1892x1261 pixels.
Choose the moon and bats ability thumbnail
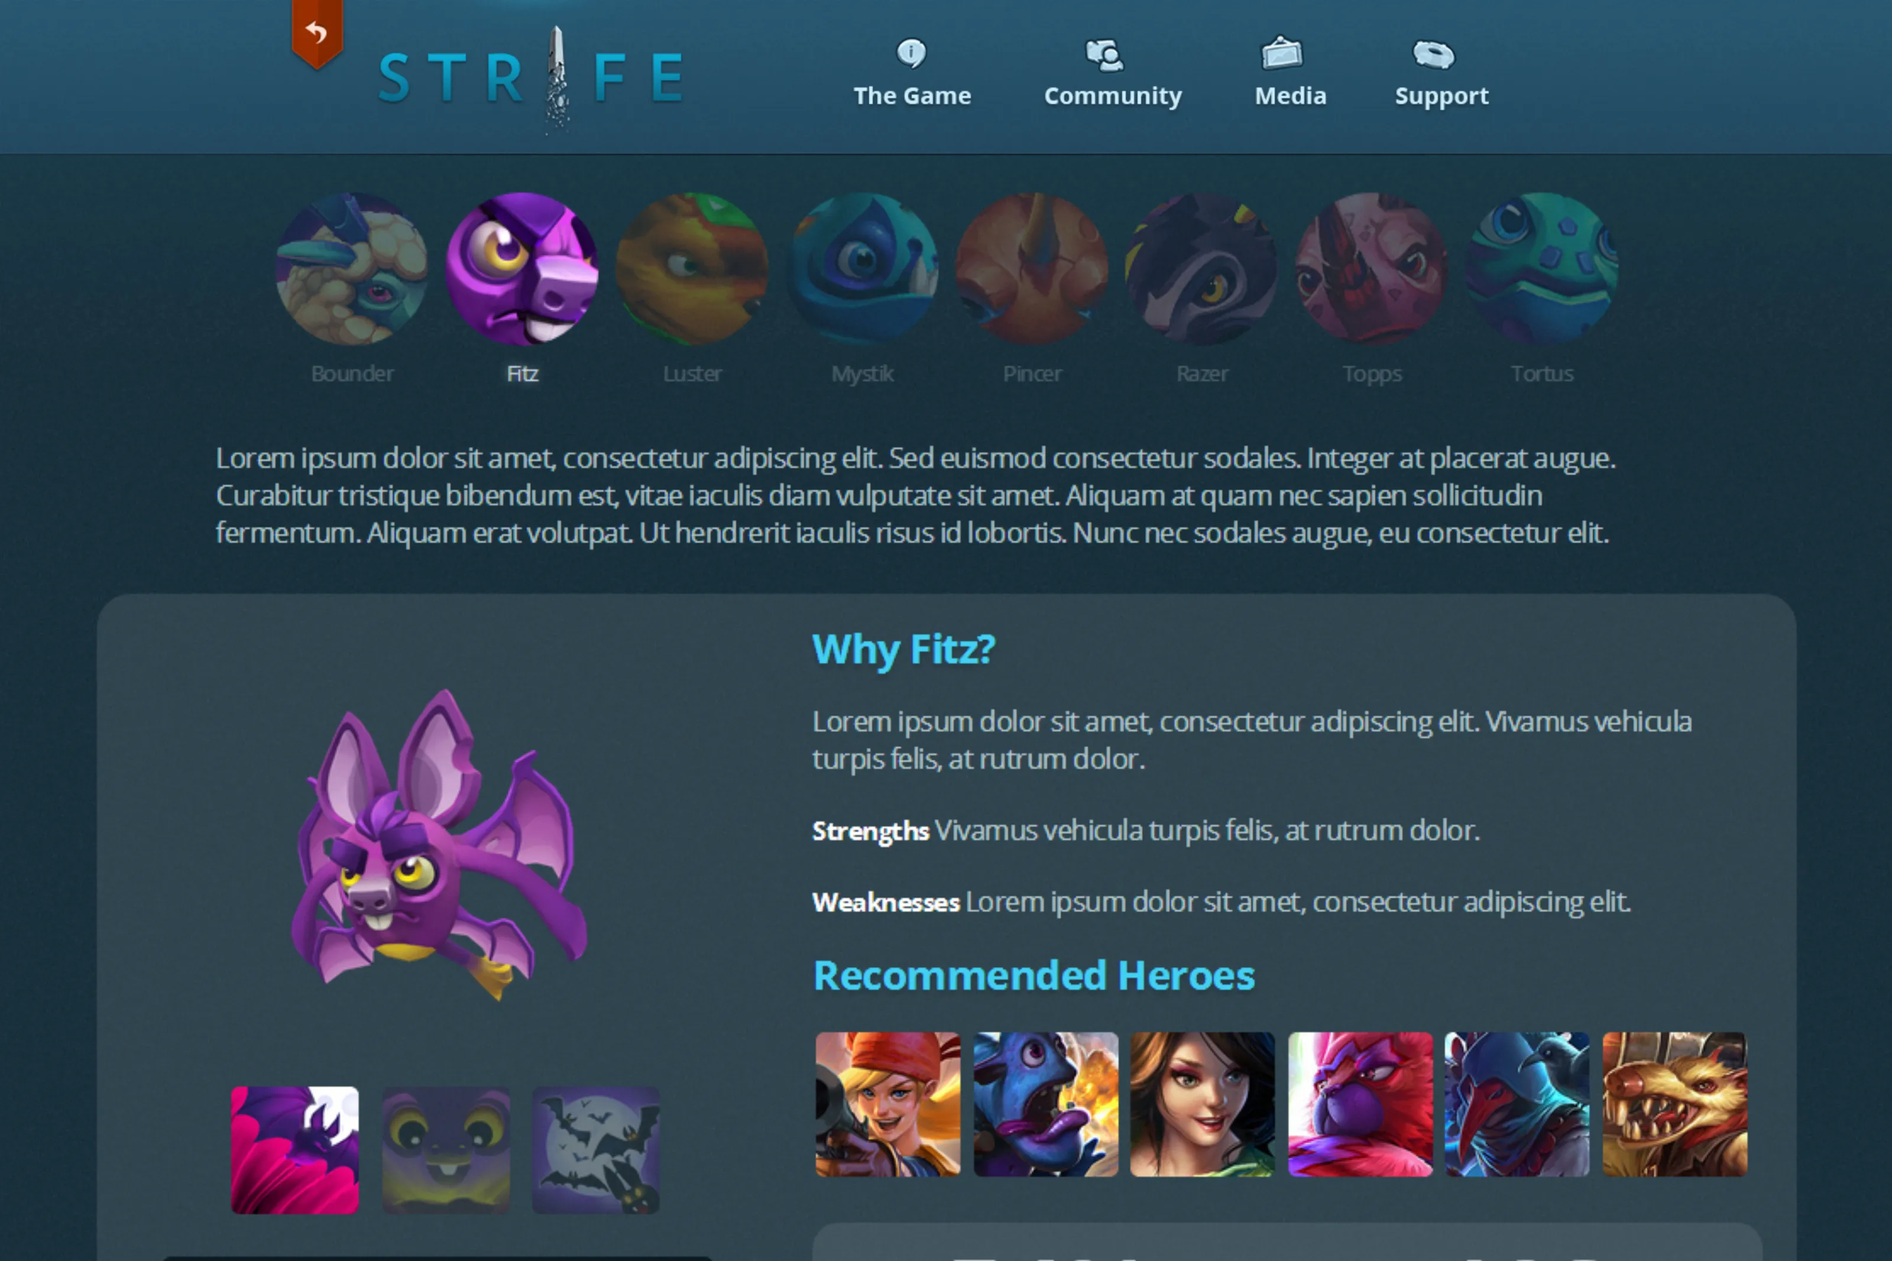pyautogui.click(x=596, y=1150)
